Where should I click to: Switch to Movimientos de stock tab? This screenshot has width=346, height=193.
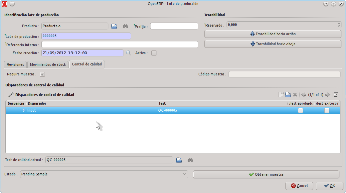coord(48,64)
